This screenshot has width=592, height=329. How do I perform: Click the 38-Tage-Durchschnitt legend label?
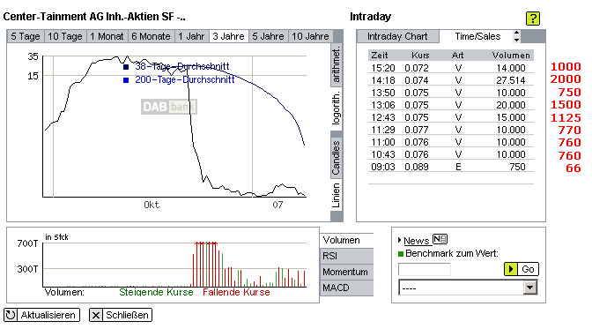[182, 66]
